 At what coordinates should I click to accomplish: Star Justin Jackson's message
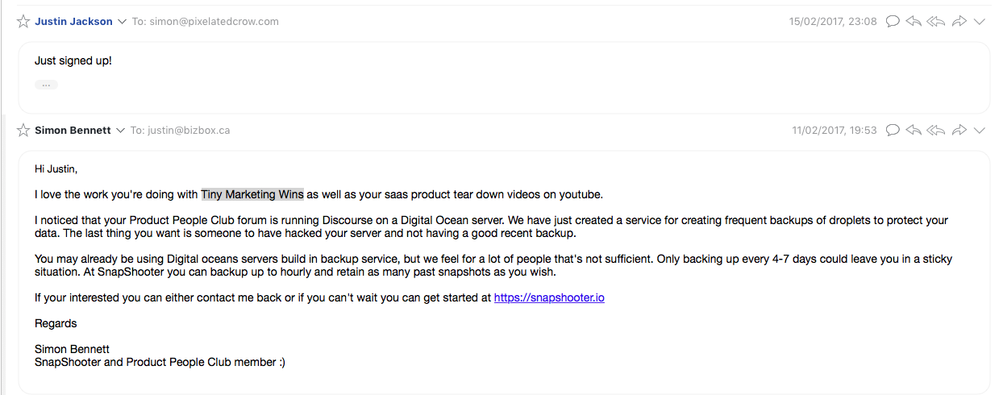click(x=23, y=22)
